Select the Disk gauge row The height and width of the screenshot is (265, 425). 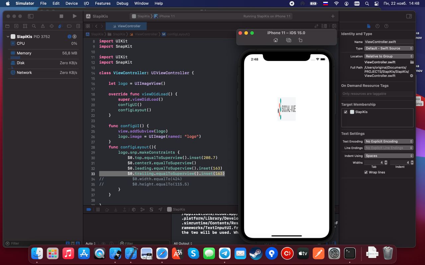click(x=43, y=63)
